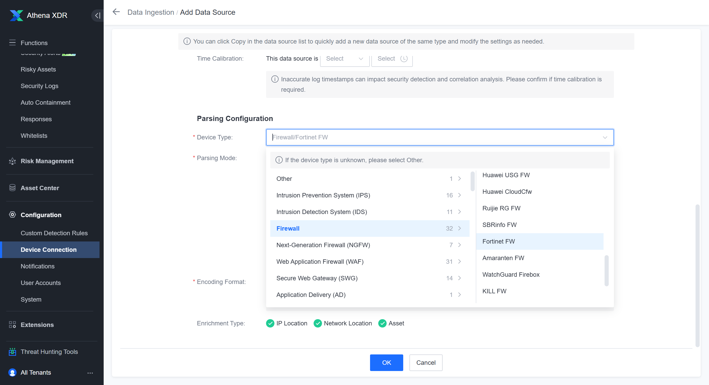Collapse the sidebar with the arrow icon
The image size is (709, 385).
pyautogui.click(x=97, y=15)
